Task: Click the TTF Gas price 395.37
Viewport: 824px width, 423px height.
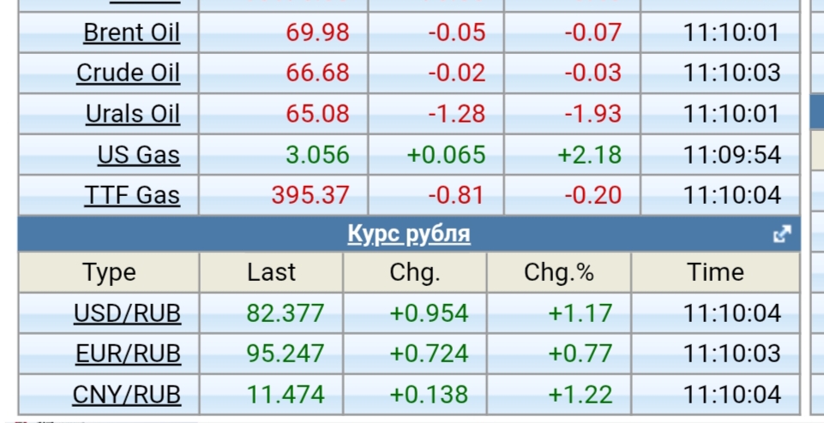Action: pos(310,195)
